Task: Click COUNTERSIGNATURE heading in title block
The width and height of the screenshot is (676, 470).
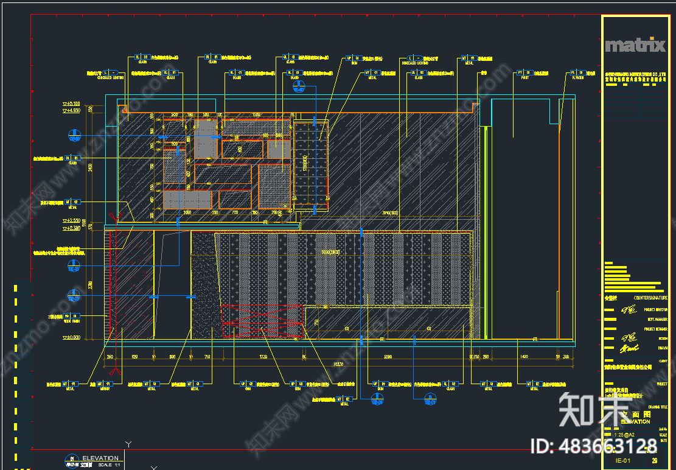Action: (x=650, y=298)
